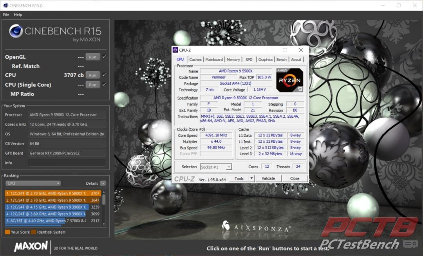
Task: Click the Cinebench title bar app icon
Action: pos(5,5)
